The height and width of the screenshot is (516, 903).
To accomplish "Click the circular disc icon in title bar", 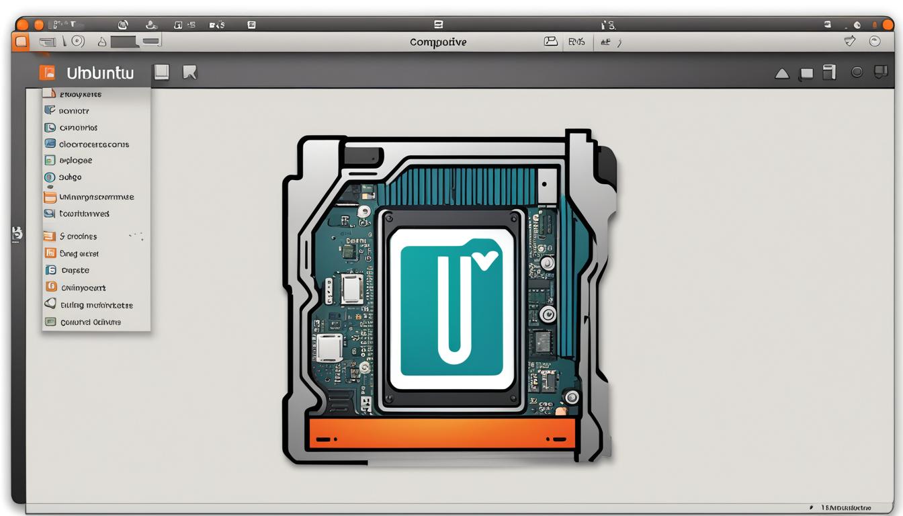I will [123, 25].
